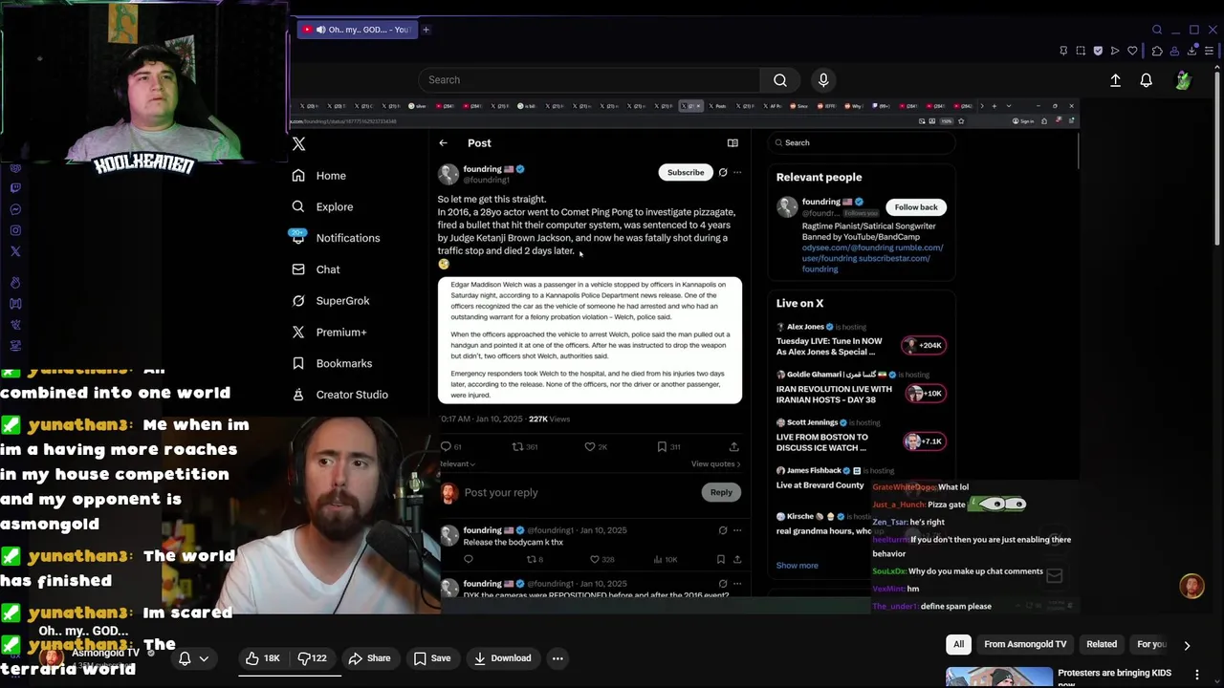Open Home in X sidebar
Screen dimensions: 1224x688
coord(319,176)
